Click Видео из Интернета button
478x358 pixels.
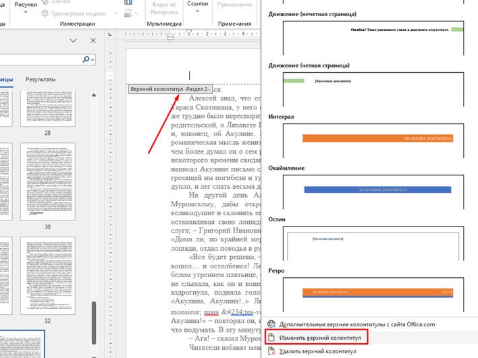pyautogui.click(x=164, y=9)
